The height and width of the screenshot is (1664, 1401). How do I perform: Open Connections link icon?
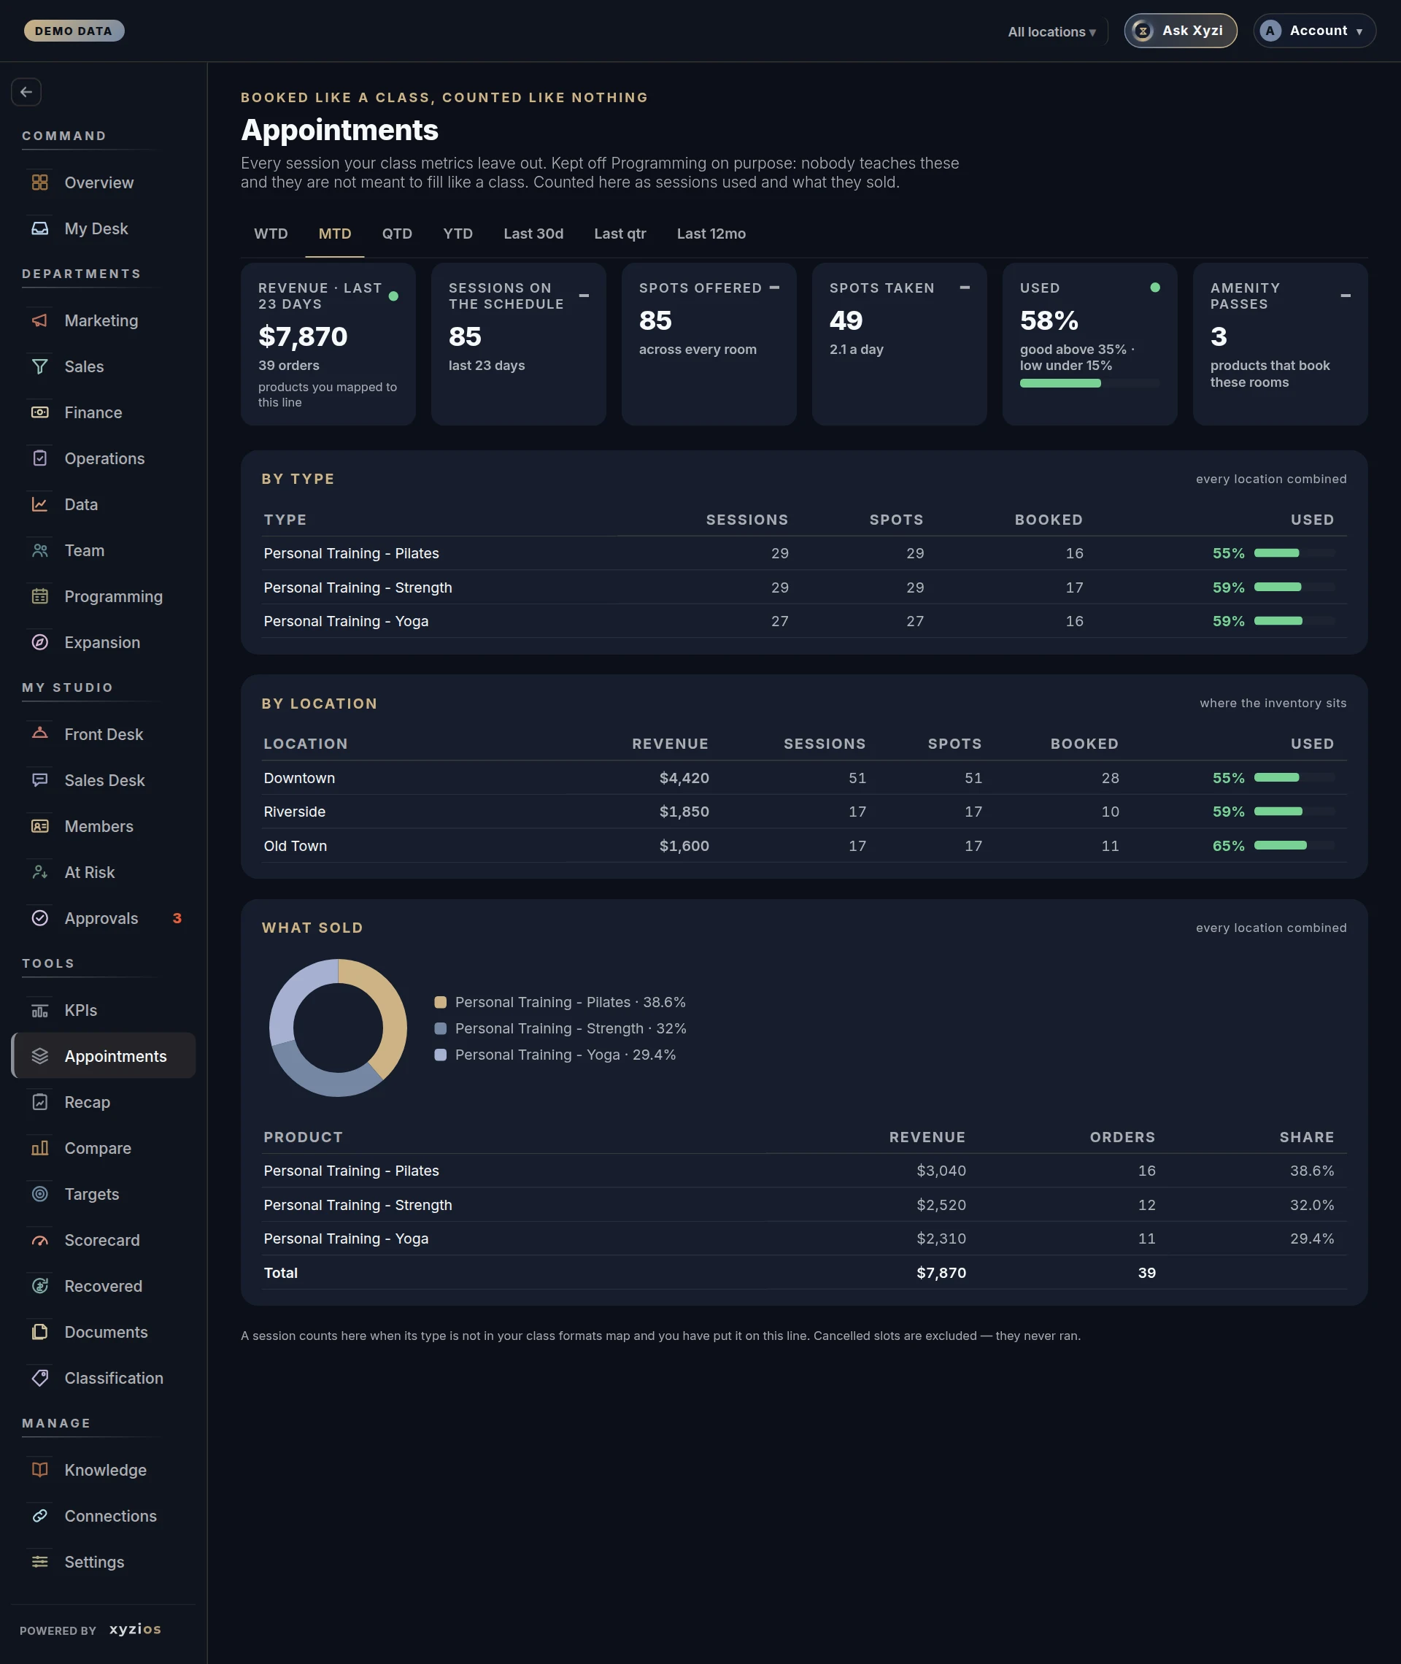39,1517
